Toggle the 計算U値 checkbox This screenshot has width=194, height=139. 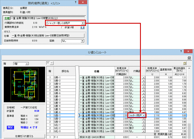[x=63, y=27]
